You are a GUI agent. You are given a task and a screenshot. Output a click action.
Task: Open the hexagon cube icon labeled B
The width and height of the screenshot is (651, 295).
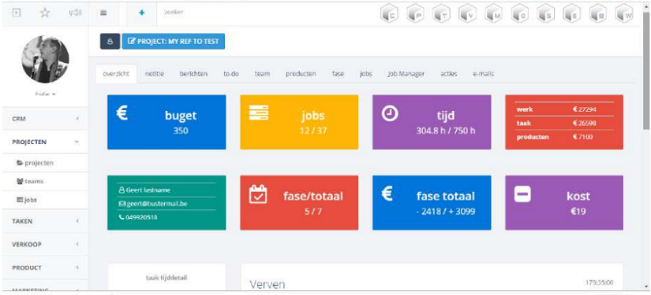598,14
